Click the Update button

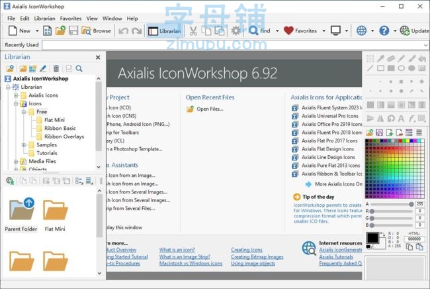click(x=414, y=30)
